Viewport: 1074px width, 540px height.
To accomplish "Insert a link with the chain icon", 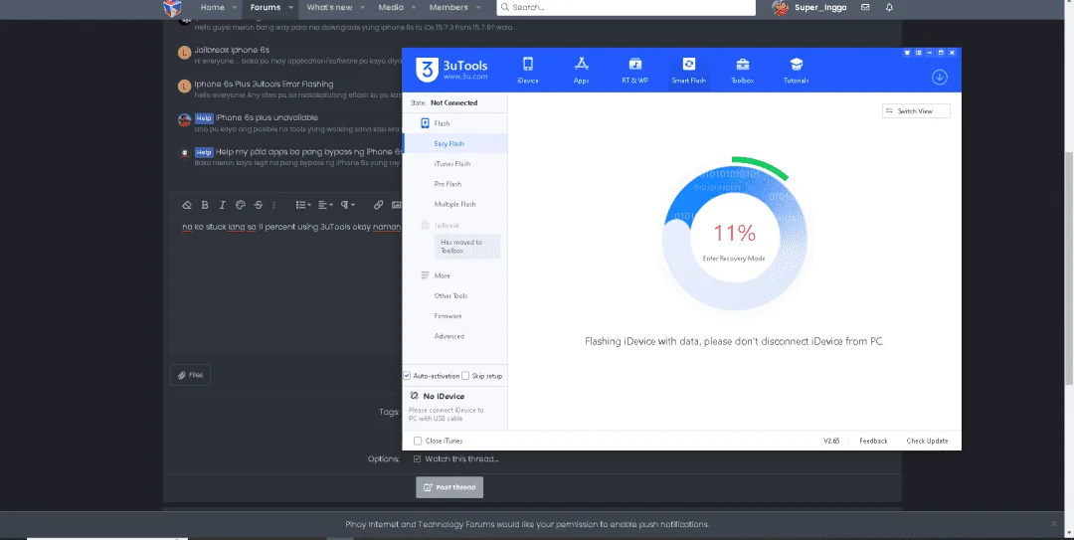I will click(x=378, y=205).
